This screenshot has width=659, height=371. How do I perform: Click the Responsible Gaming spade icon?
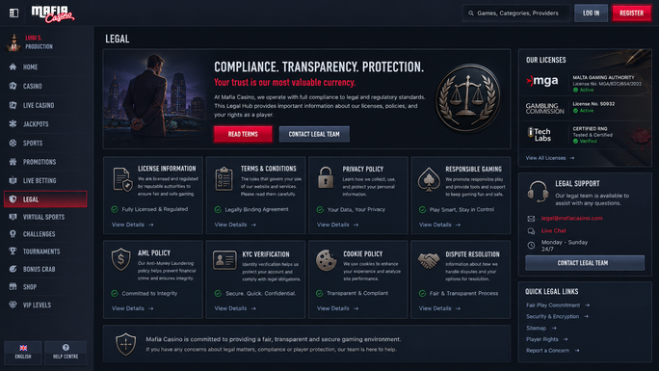(429, 179)
